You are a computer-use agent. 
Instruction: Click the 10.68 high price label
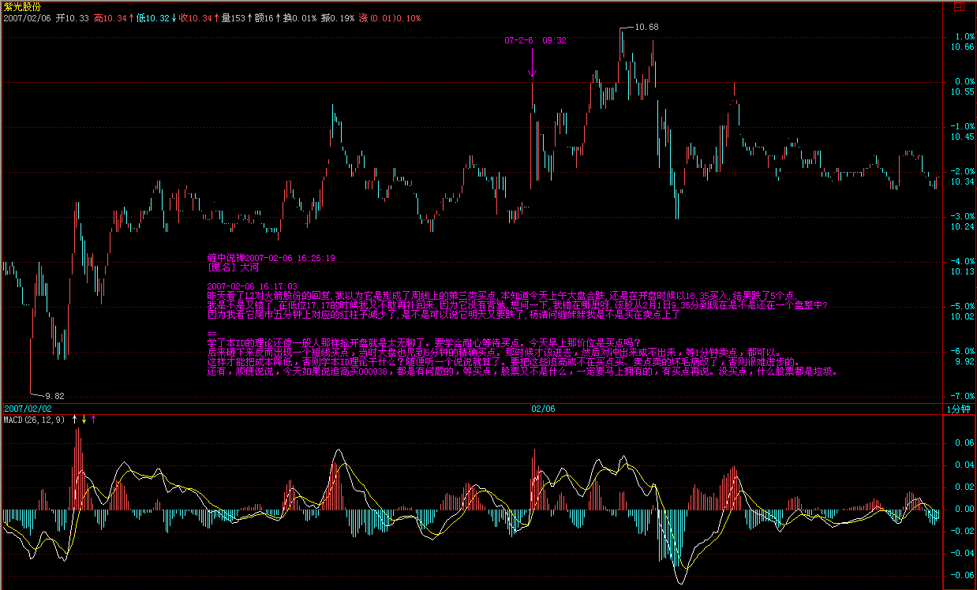coord(646,27)
